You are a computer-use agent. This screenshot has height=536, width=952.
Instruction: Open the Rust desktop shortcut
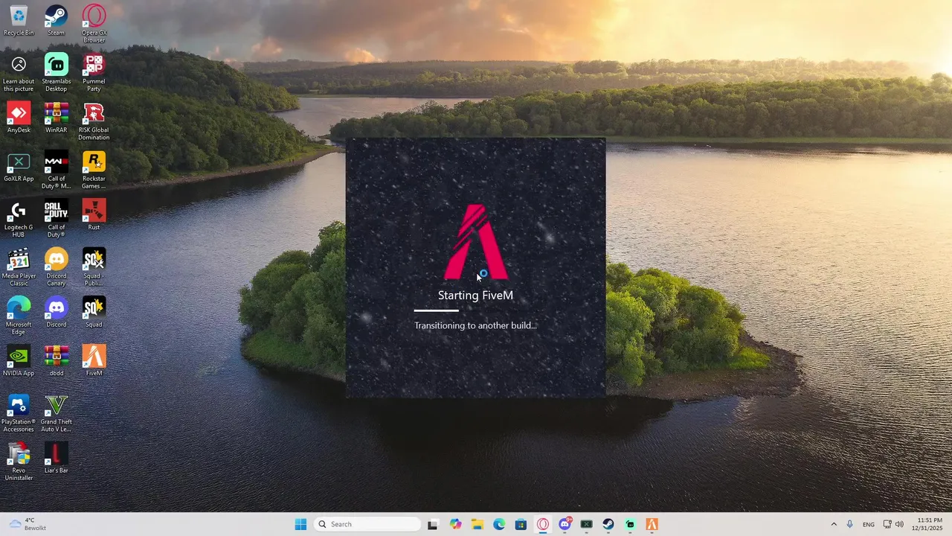click(94, 214)
